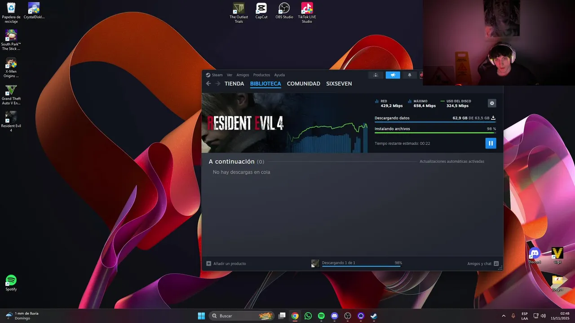Click No hay descargas en cola text
575x323 pixels.
click(x=241, y=172)
